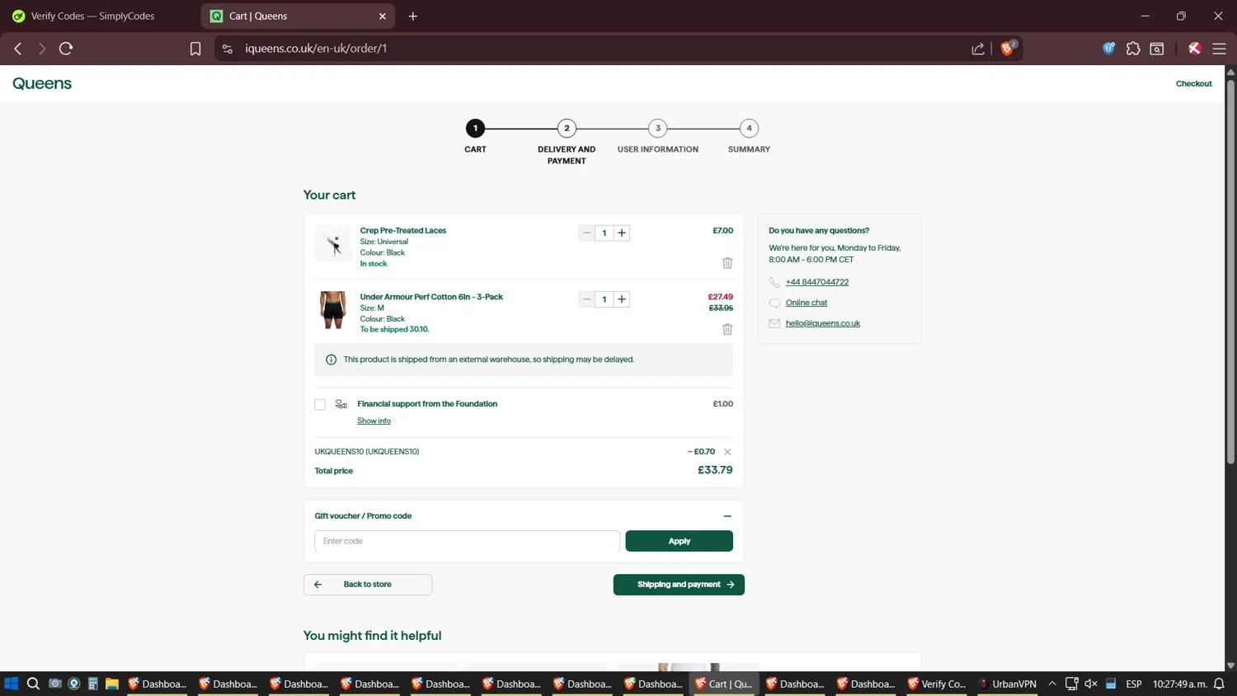Decrease quantity of Crep Pre-Treated Laces
The image size is (1237, 696).
click(x=586, y=233)
